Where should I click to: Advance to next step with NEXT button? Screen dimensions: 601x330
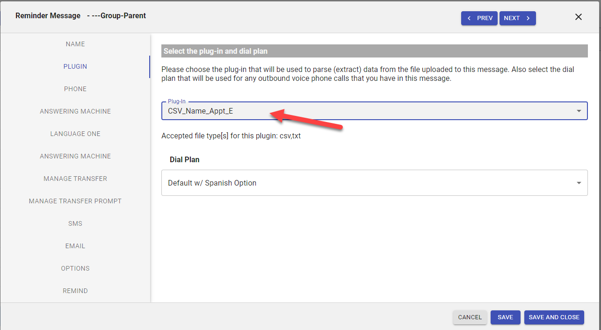pyautogui.click(x=517, y=18)
